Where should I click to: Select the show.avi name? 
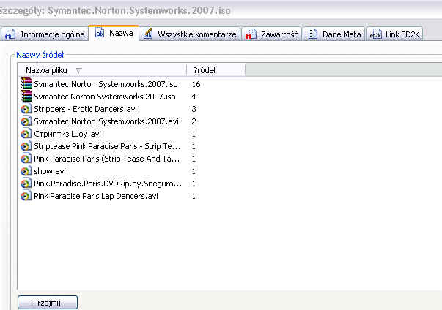tap(50, 171)
